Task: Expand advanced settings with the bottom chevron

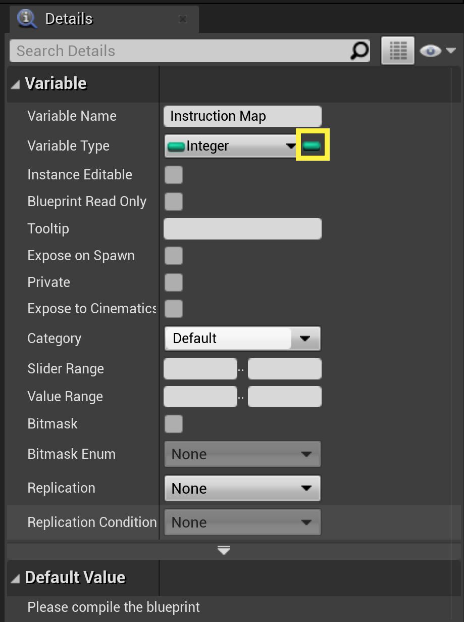Action: (223, 550)
